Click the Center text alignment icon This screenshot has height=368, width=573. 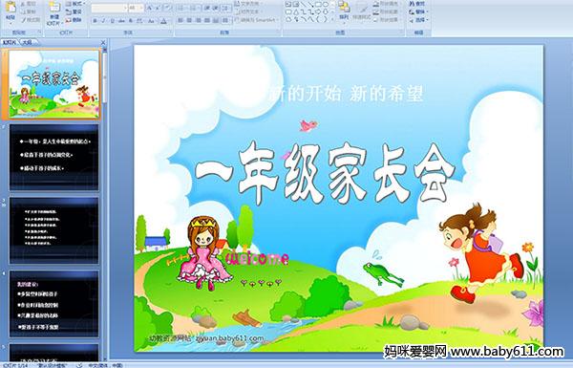[189, 20]
